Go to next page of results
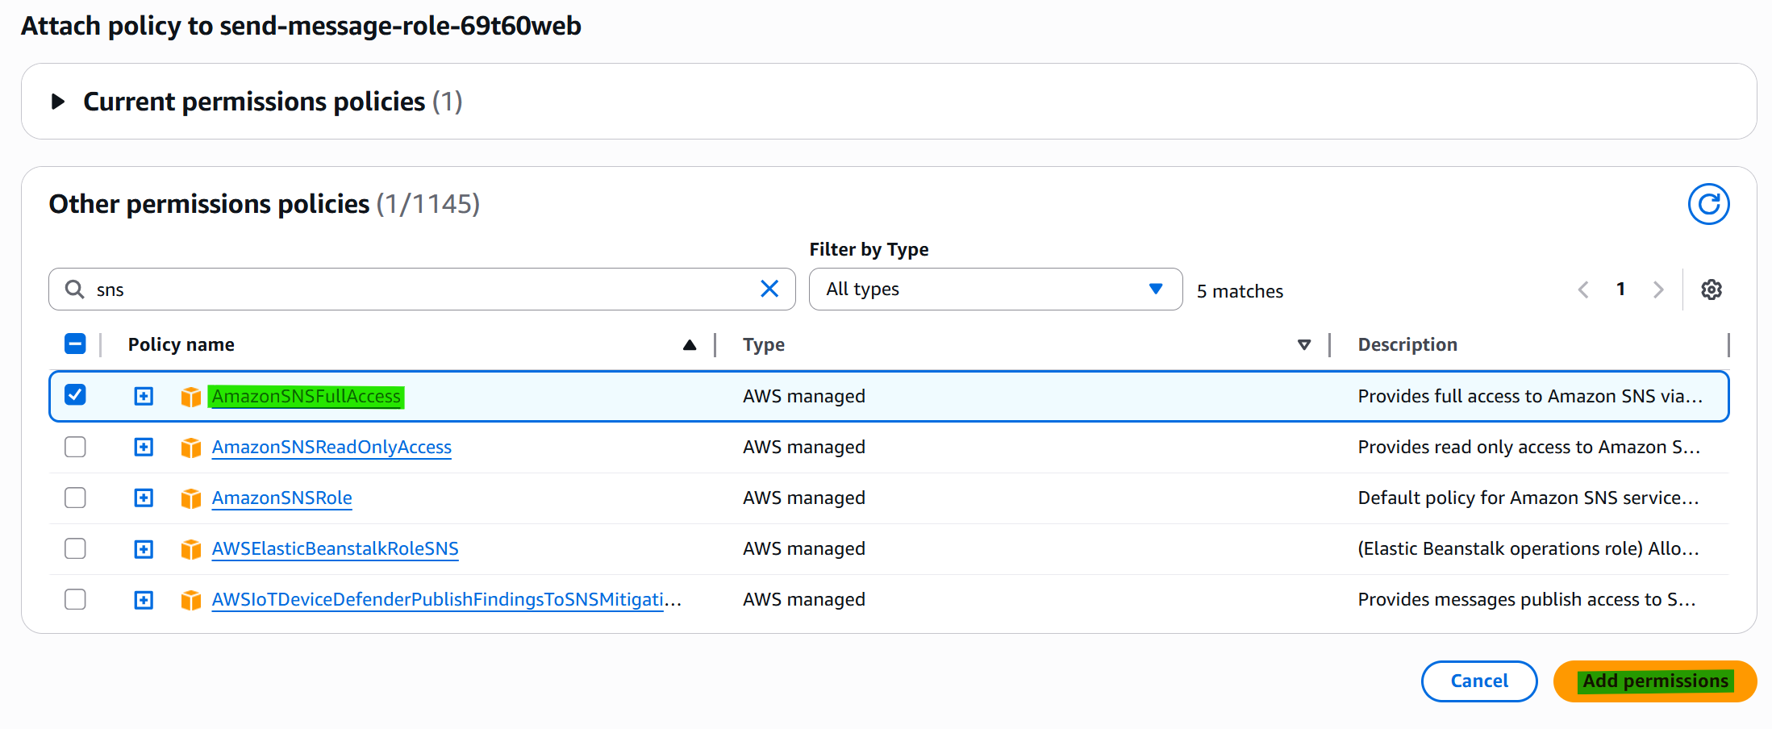The width and height of the screenshot is (1772, 729). click(x=1658, y=290)
